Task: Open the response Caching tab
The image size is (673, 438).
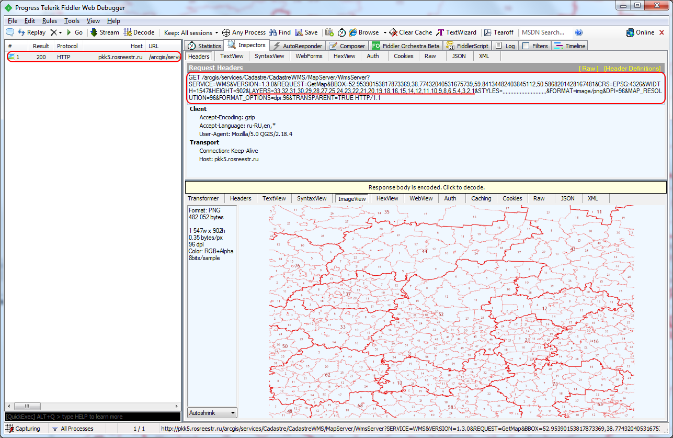Action: 481,198
